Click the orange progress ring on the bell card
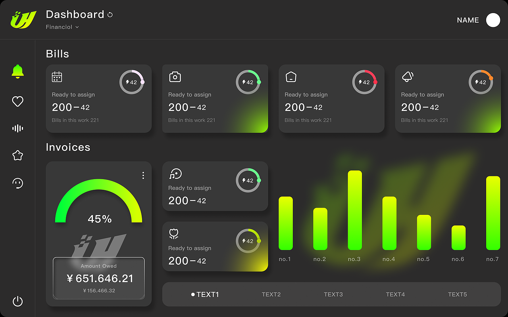This screenshot has height=317, width=508. point(481,82)
